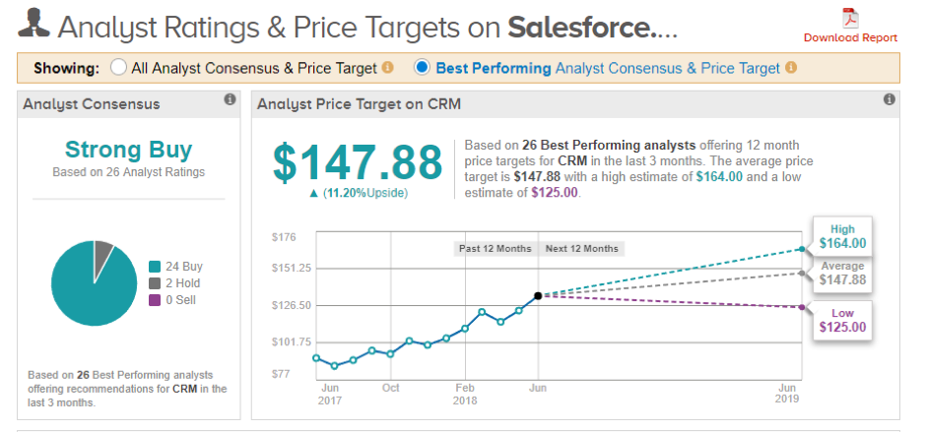Select the Past 12 Months chart label
The image size is (926, 432).
coord(495,248)
